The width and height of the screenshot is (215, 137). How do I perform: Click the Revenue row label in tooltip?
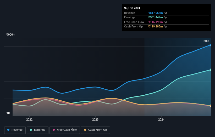[x=130, y=13]
